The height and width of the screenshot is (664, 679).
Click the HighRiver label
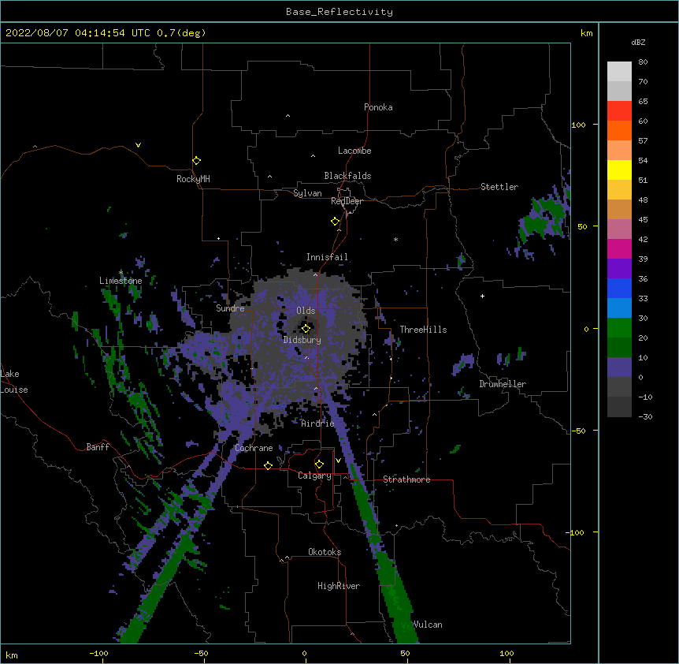[x=339, y=586]
